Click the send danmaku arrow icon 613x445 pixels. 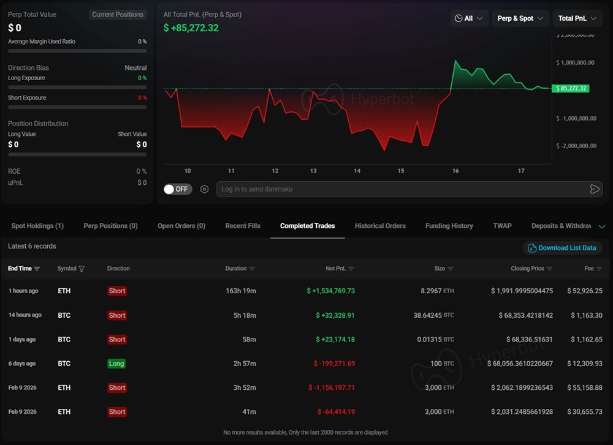(594, 189)
